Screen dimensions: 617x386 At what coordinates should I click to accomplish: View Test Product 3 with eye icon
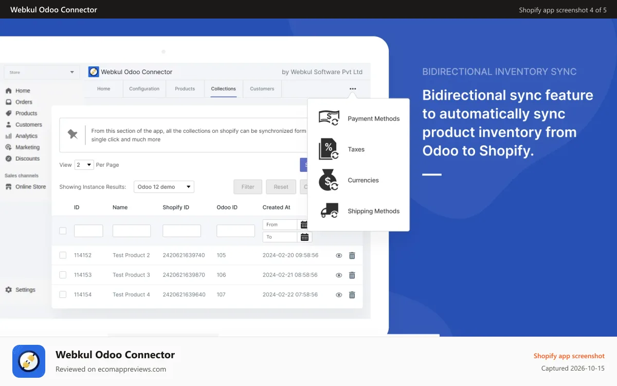click(x=339, y=275)
